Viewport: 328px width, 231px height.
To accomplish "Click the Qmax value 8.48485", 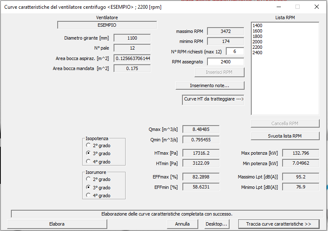I will point(201,129).
